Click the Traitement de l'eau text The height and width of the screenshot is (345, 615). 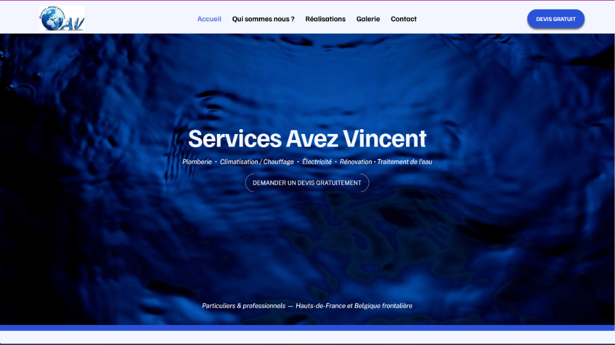(x=405, y=162)
